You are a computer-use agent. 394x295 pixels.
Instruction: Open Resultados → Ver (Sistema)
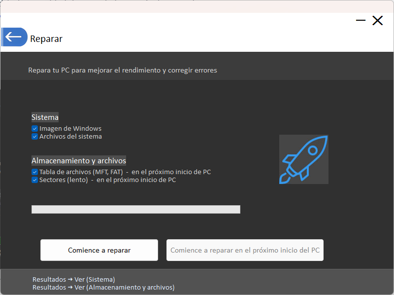[73, 279]
